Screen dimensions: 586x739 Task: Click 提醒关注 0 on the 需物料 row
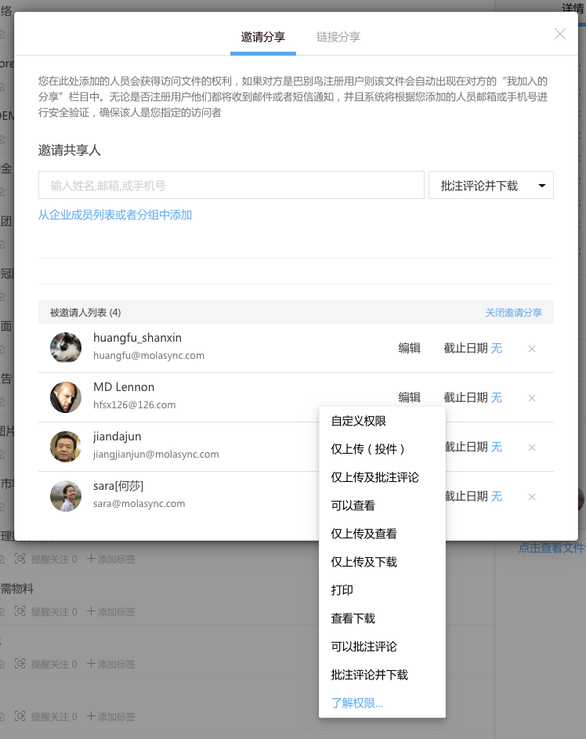pyautogui.click(x=46, y=612)
